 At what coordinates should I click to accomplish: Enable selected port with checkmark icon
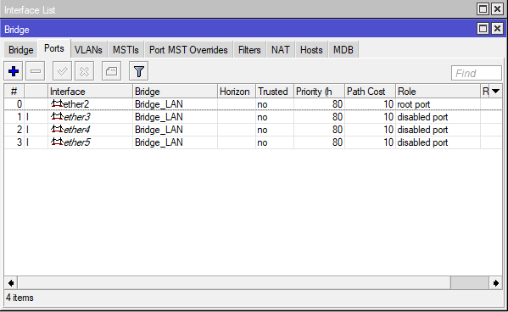tap(62, 71)
